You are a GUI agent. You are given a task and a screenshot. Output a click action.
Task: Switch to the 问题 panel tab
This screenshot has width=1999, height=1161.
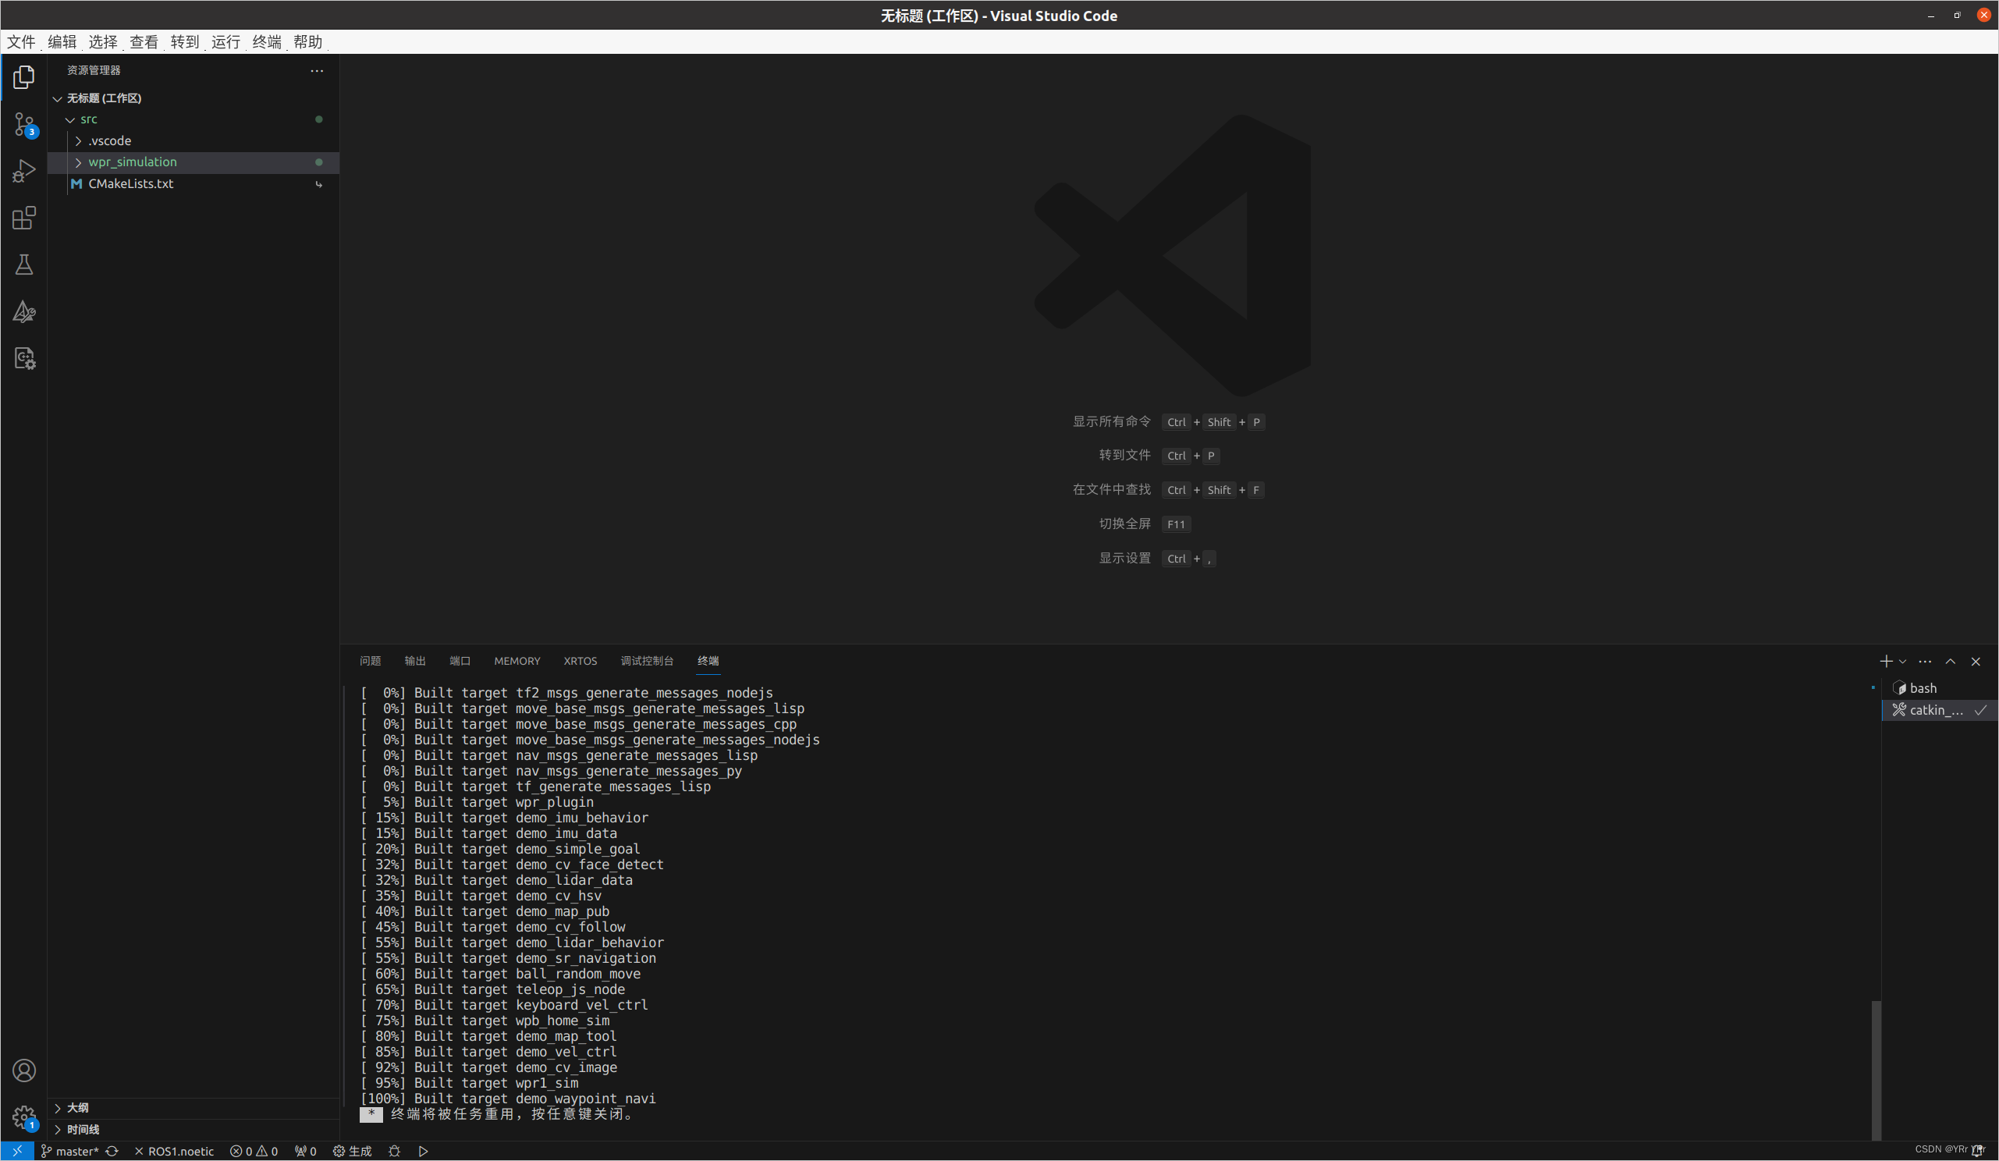coord(370,661)
